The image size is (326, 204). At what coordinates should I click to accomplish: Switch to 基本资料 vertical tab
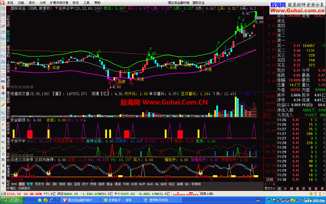(8, 51)
